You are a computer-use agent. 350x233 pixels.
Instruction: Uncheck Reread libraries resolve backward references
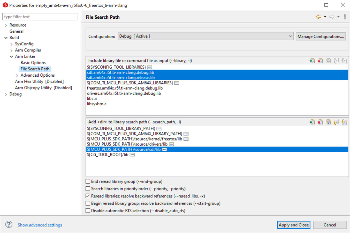88,196
